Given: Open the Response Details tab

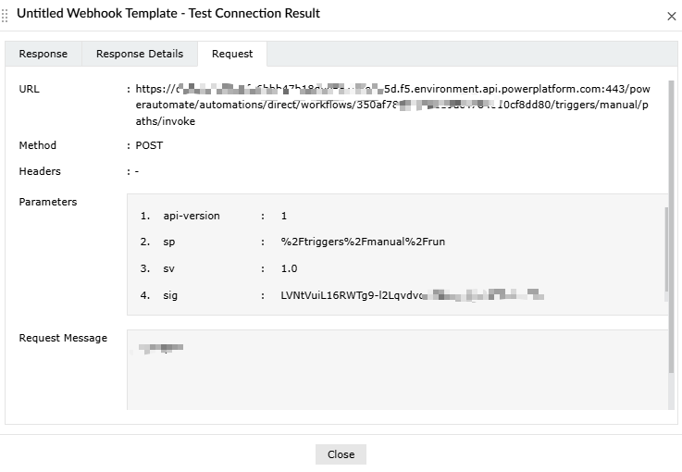Looking at the screenshot, I should [140, 54].
